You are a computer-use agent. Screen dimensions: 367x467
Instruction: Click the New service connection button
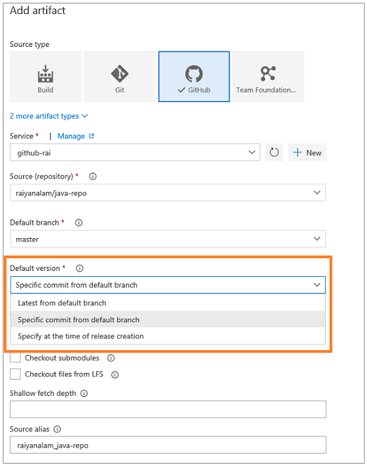click(307, 153)
